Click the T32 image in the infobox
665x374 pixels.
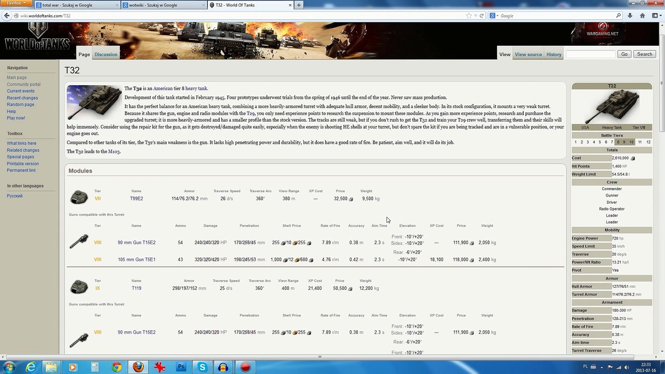pyautogui.click(x=611, y=106)
